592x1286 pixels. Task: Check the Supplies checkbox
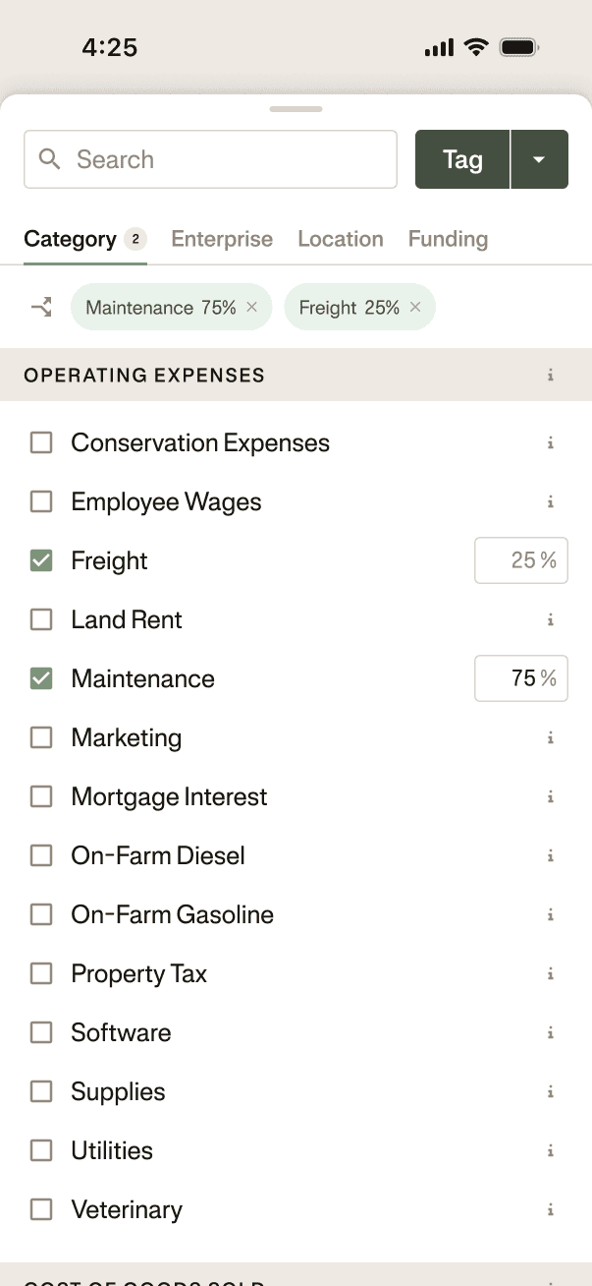tap(40, 1091)
